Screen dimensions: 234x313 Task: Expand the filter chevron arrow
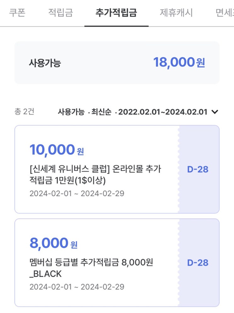pyautogui.click(x=215, y=112)
